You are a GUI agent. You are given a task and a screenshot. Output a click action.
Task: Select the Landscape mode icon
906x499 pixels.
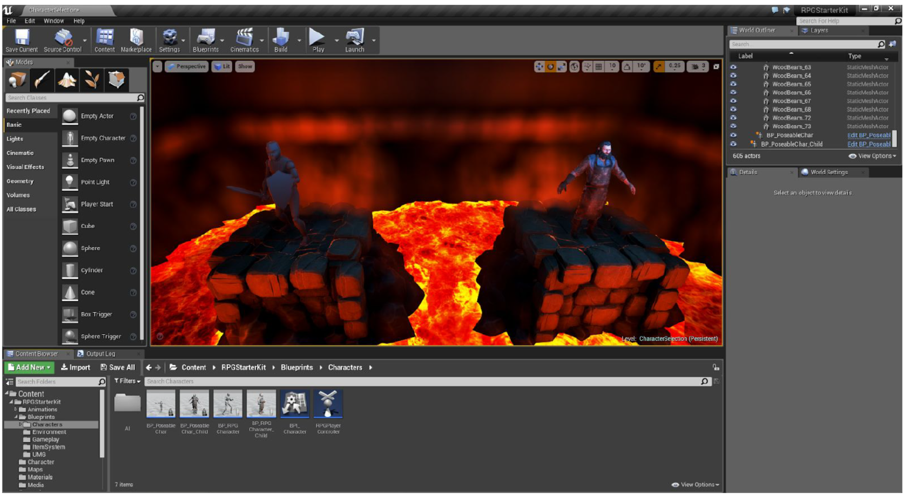pos(67,79)
